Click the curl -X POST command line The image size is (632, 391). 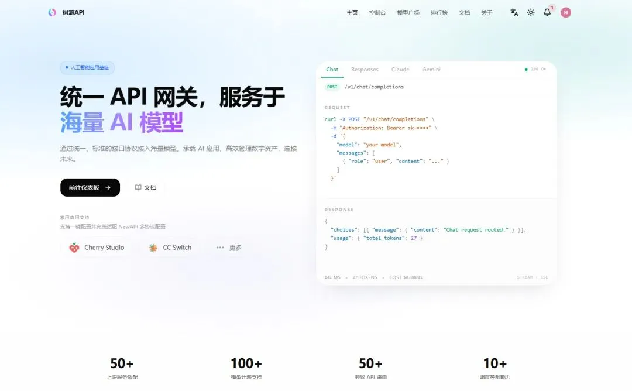coord(380,119)
